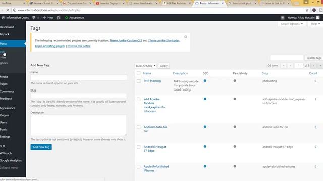Open the Yoast icon in admin bar

click(x=59, y=18)
